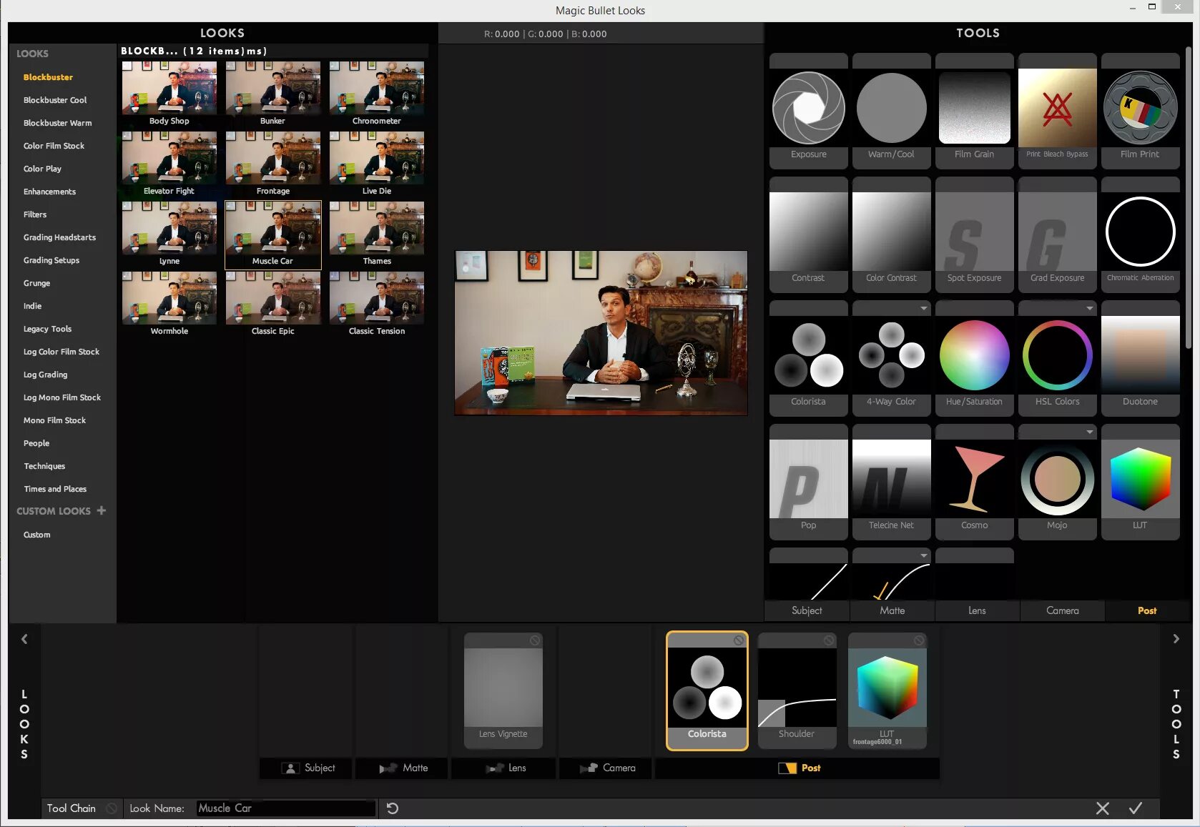Image resolution: width=1200 pixels, height=827 pixels.
Task: Select the Film Print tool
Action: [1140, 111]
